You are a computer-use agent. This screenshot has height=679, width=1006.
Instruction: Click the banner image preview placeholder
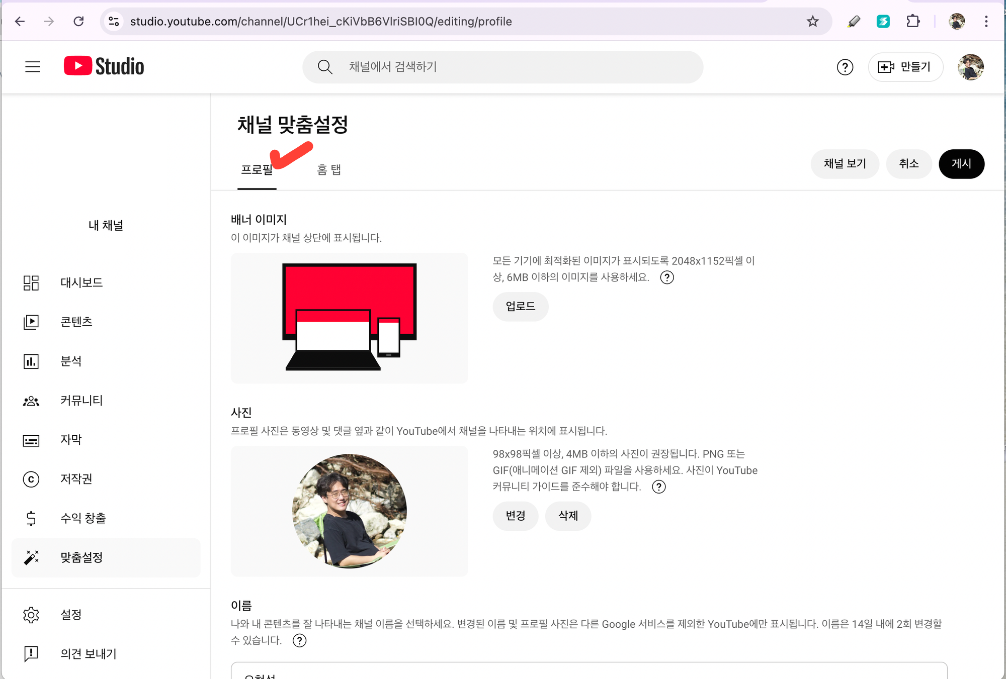[349, 318]
